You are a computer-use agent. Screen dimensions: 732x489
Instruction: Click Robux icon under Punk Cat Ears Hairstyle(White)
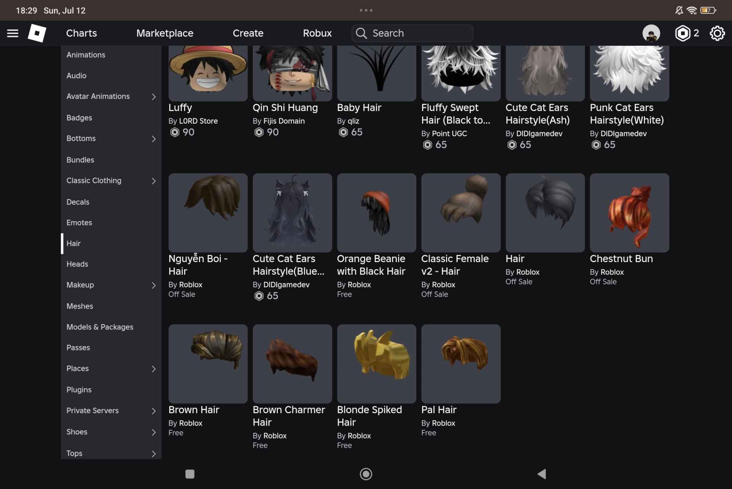(596, 145)
